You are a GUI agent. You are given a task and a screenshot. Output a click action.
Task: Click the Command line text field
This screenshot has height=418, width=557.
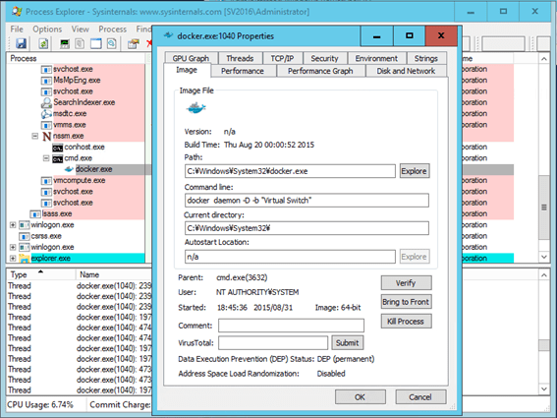pos(306,201)
